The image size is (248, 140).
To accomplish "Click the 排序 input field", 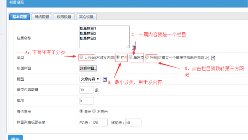I will point(87,101).
